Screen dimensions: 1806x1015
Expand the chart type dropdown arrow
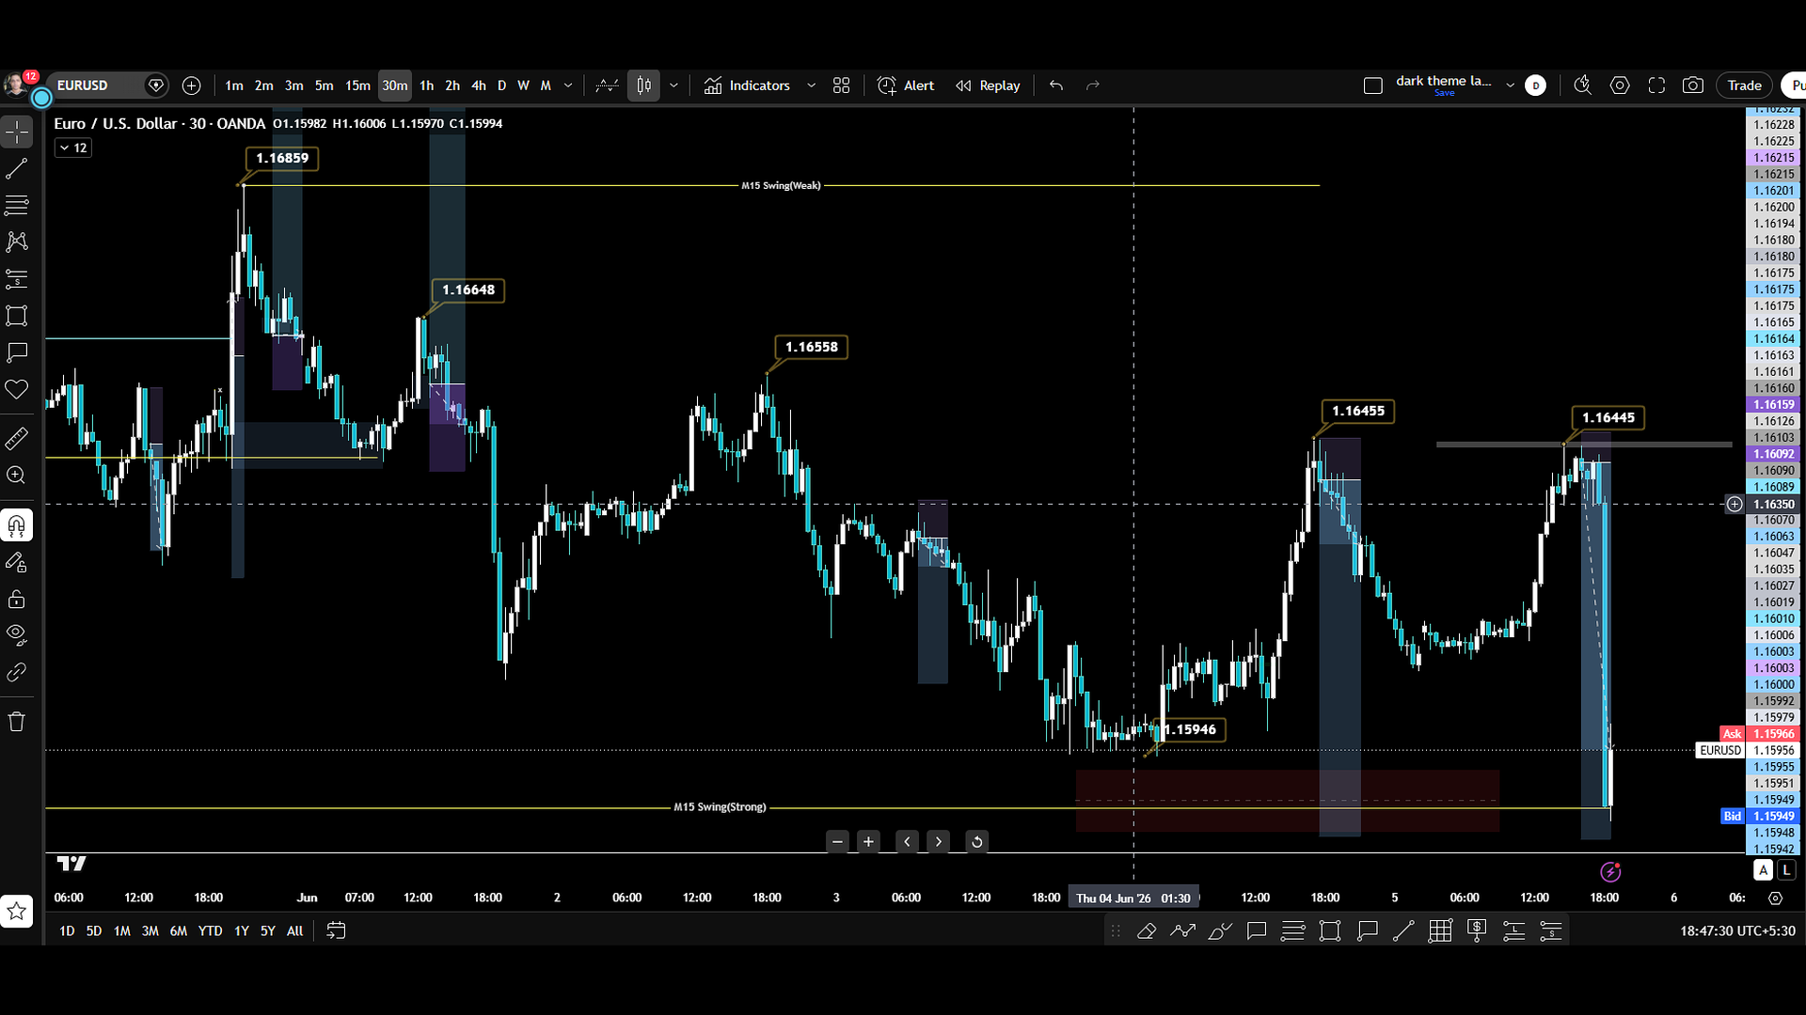coord(673,86)
